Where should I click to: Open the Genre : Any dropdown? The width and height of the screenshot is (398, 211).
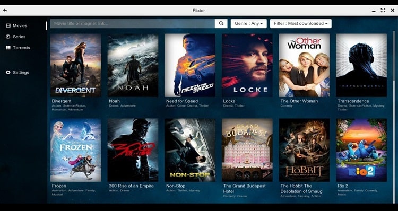point(248,23)
